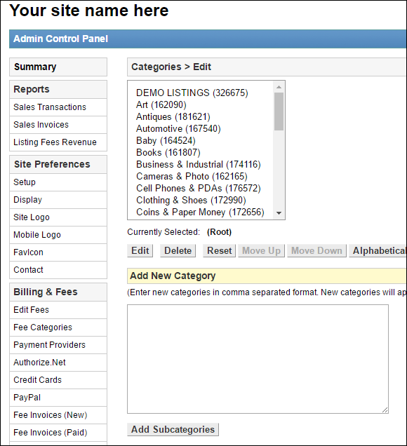
Task: View Listing Fees Revenue report
Action: (58, 142)
